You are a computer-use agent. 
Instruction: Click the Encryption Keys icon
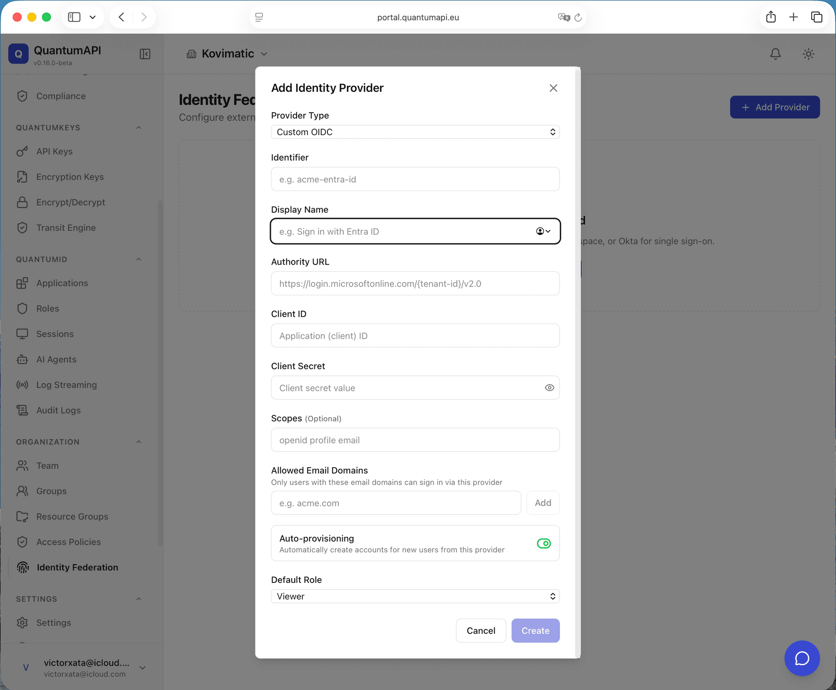[x=23, y=177]
